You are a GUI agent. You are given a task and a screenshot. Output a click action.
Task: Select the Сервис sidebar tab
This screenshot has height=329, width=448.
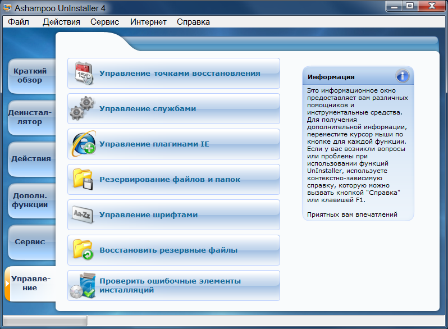[x=30, y=242]
